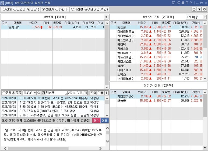Open the settings gear icon
This screenshot has width=208, height=151.
click(x=205, y=9)
